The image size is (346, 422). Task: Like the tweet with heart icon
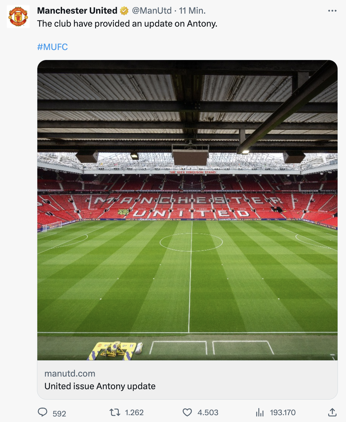coord(187,412)
